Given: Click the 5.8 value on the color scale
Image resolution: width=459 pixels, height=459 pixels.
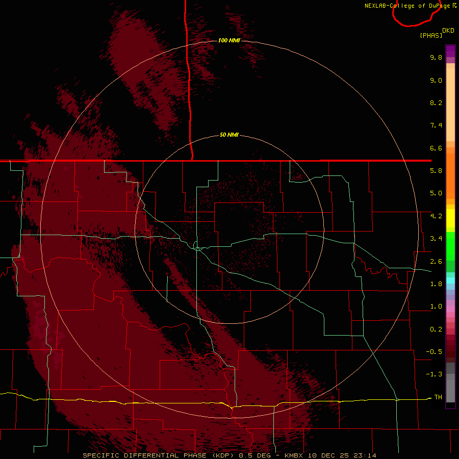Looking at the screenshot, I should (x=436, y=171).
